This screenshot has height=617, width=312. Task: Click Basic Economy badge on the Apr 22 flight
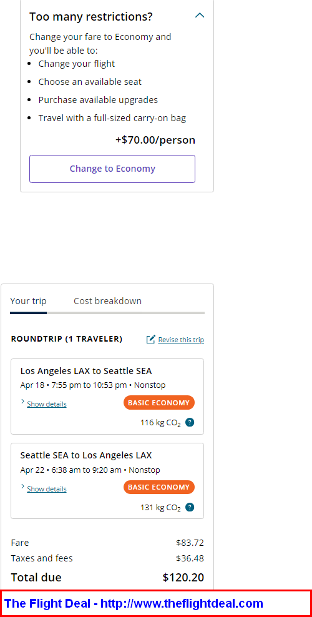pyautogui.click(x=159, y=487)
